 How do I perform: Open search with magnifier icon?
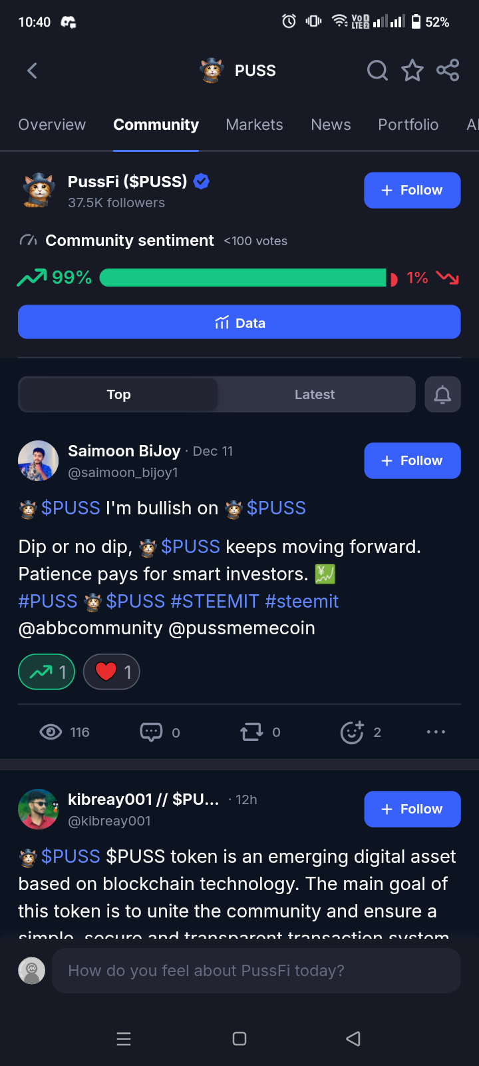[x=377, y=70]
